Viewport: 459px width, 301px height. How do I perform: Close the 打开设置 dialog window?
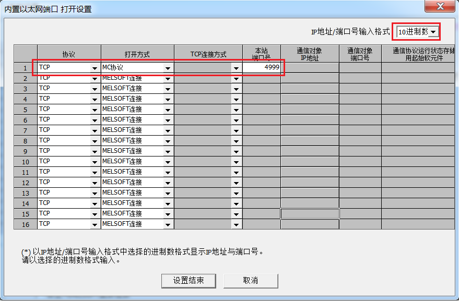tap(440, 8)
